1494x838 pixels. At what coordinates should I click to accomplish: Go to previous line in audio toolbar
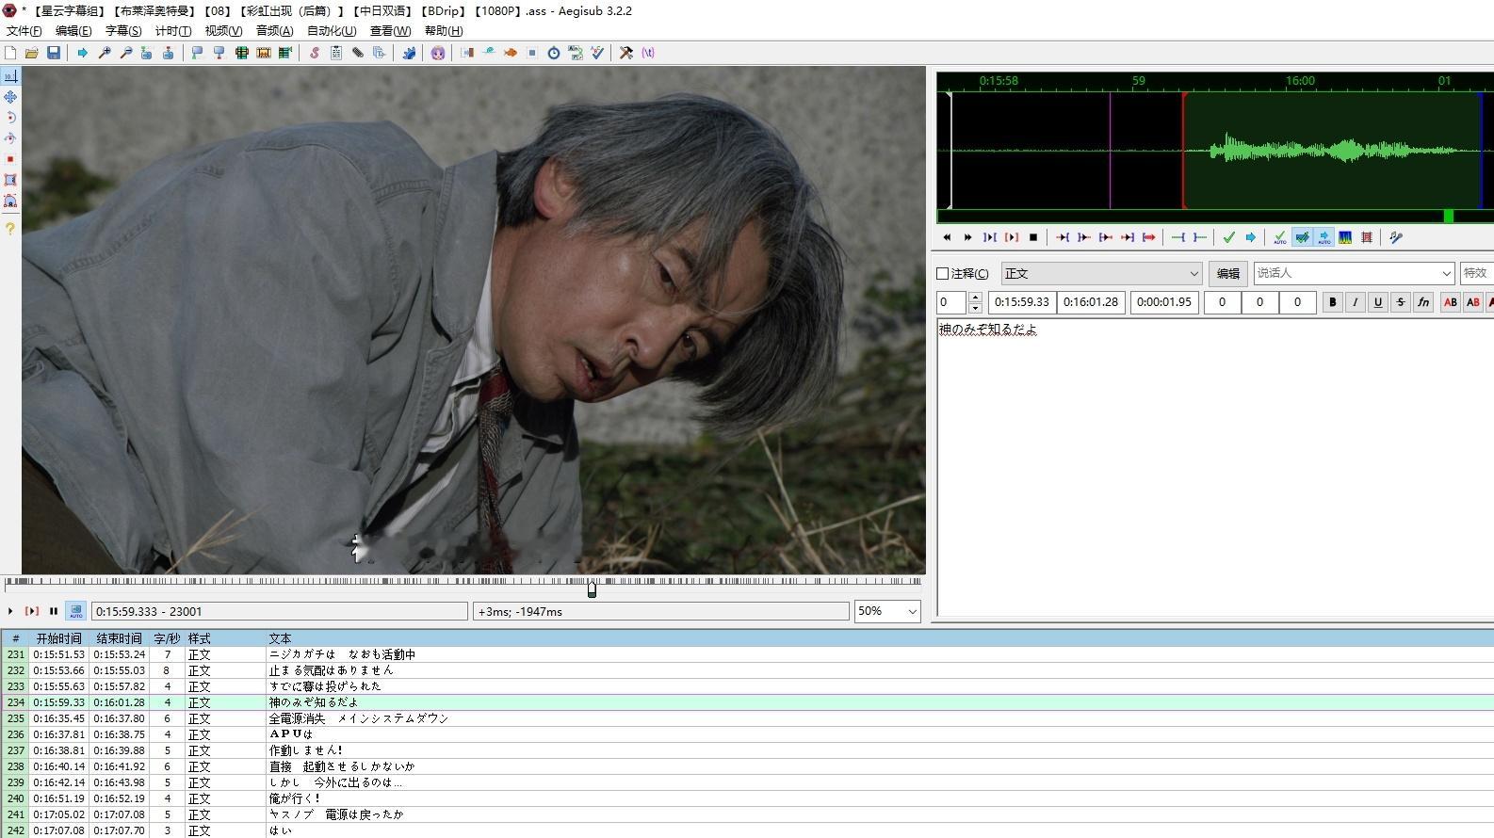[947, 237]
